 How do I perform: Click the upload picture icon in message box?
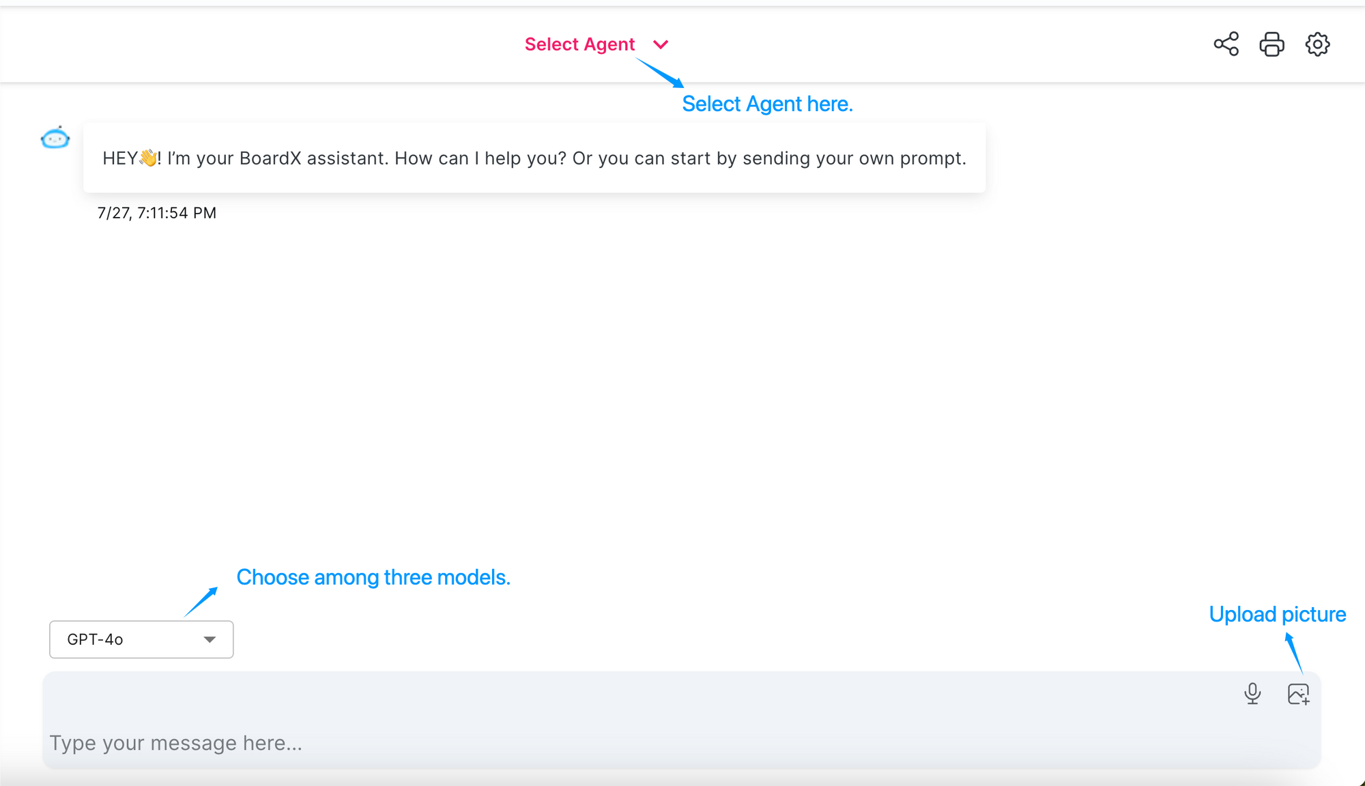[x=1298, y=694]
